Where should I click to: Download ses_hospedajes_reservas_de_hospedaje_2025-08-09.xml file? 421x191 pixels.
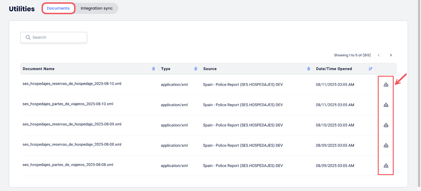pyautogui.click(x=386, y=125)
